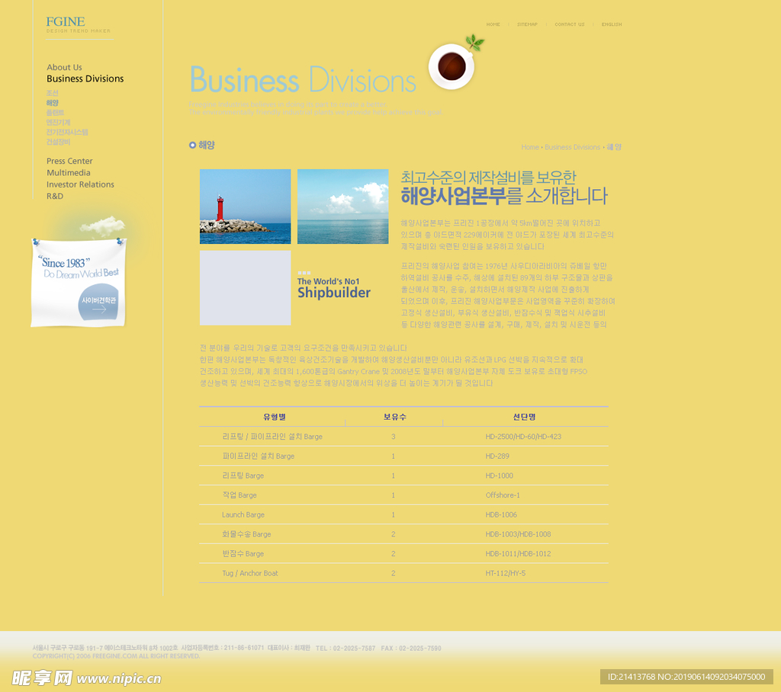Click the 작업 Barge row label
This screenshot has width=781, height=692.
click(239, 495)
